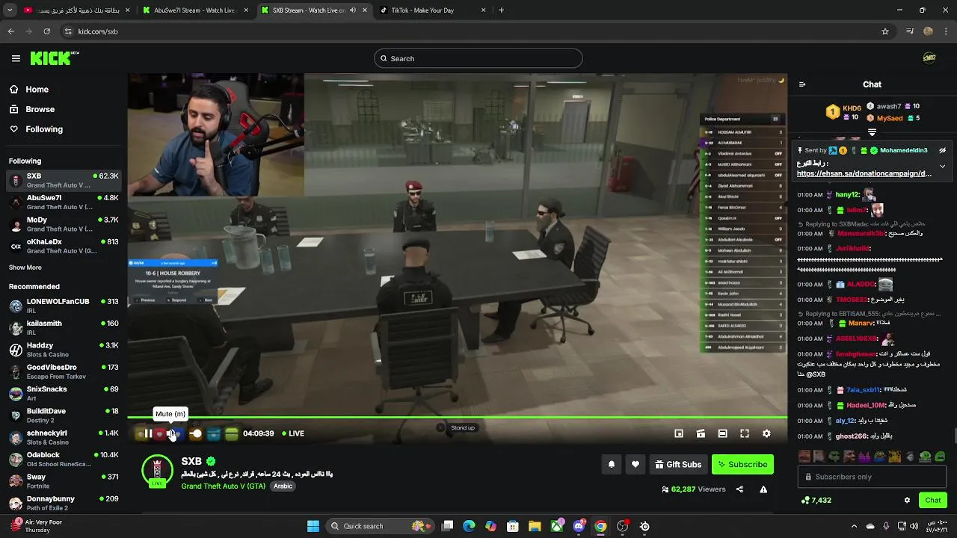This screenshot has height=538, width=957.
Task: Click the Subscribers only chat input
Action: coord(873,477)
